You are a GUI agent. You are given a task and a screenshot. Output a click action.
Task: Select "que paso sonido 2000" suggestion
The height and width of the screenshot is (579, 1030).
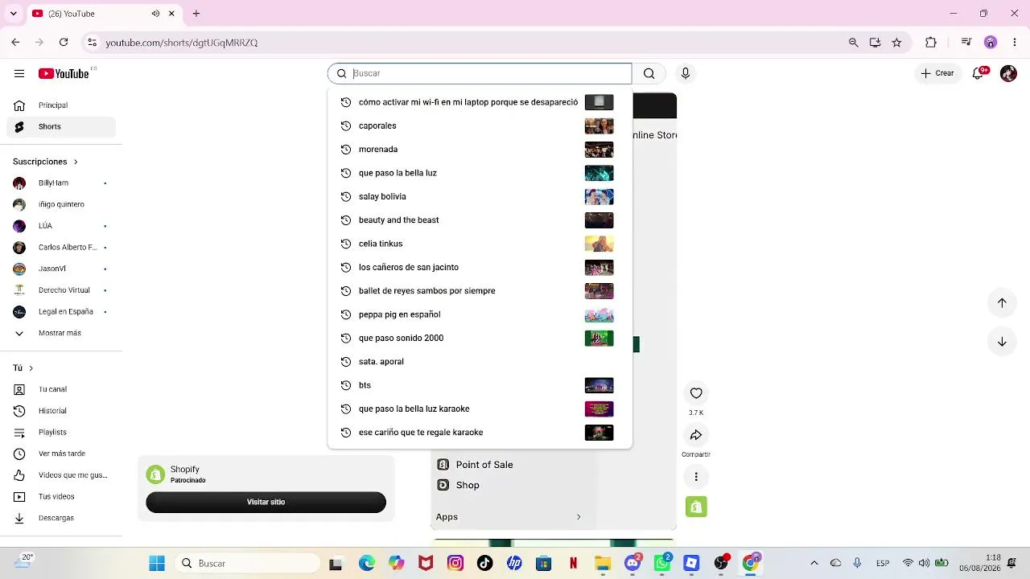pos(480,338)
